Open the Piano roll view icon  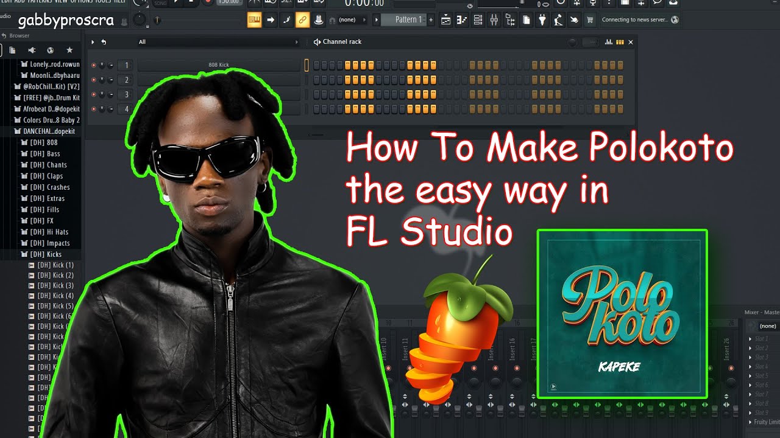point(462,20)
